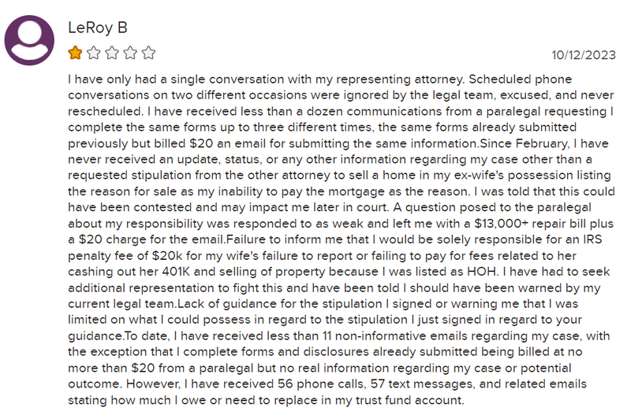Click the 10/12/2023 review date
627x415 pixels.
pyautogui.click(x=584, y=54)
